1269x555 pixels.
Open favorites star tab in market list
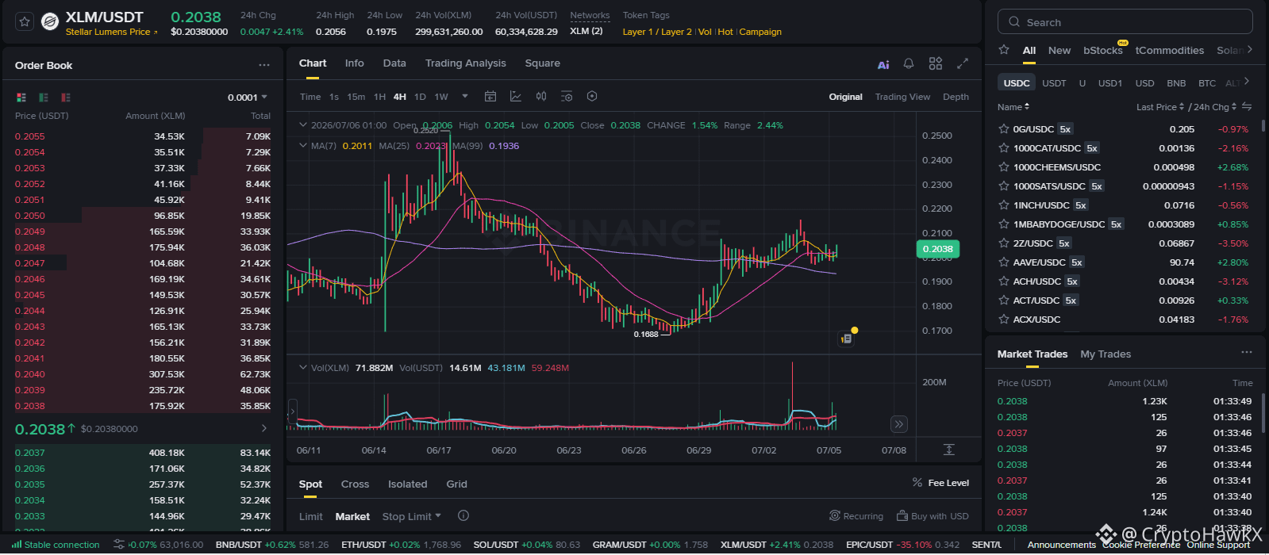(x=1004, y=50)
